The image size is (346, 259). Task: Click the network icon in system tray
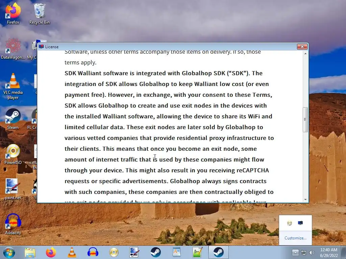[x=304, y=253]
